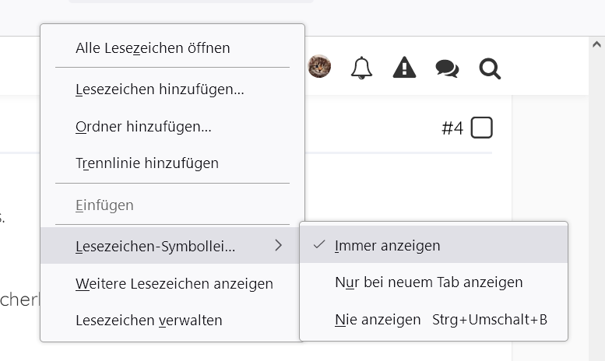Open the notifications bell
Screen dimensions: 605x361
361,68
